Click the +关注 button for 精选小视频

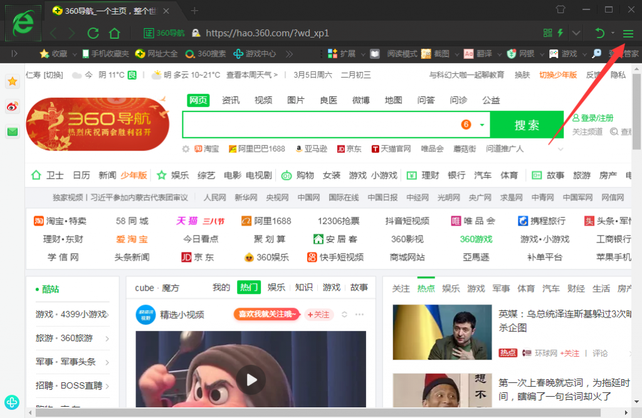tap(318, 315)
